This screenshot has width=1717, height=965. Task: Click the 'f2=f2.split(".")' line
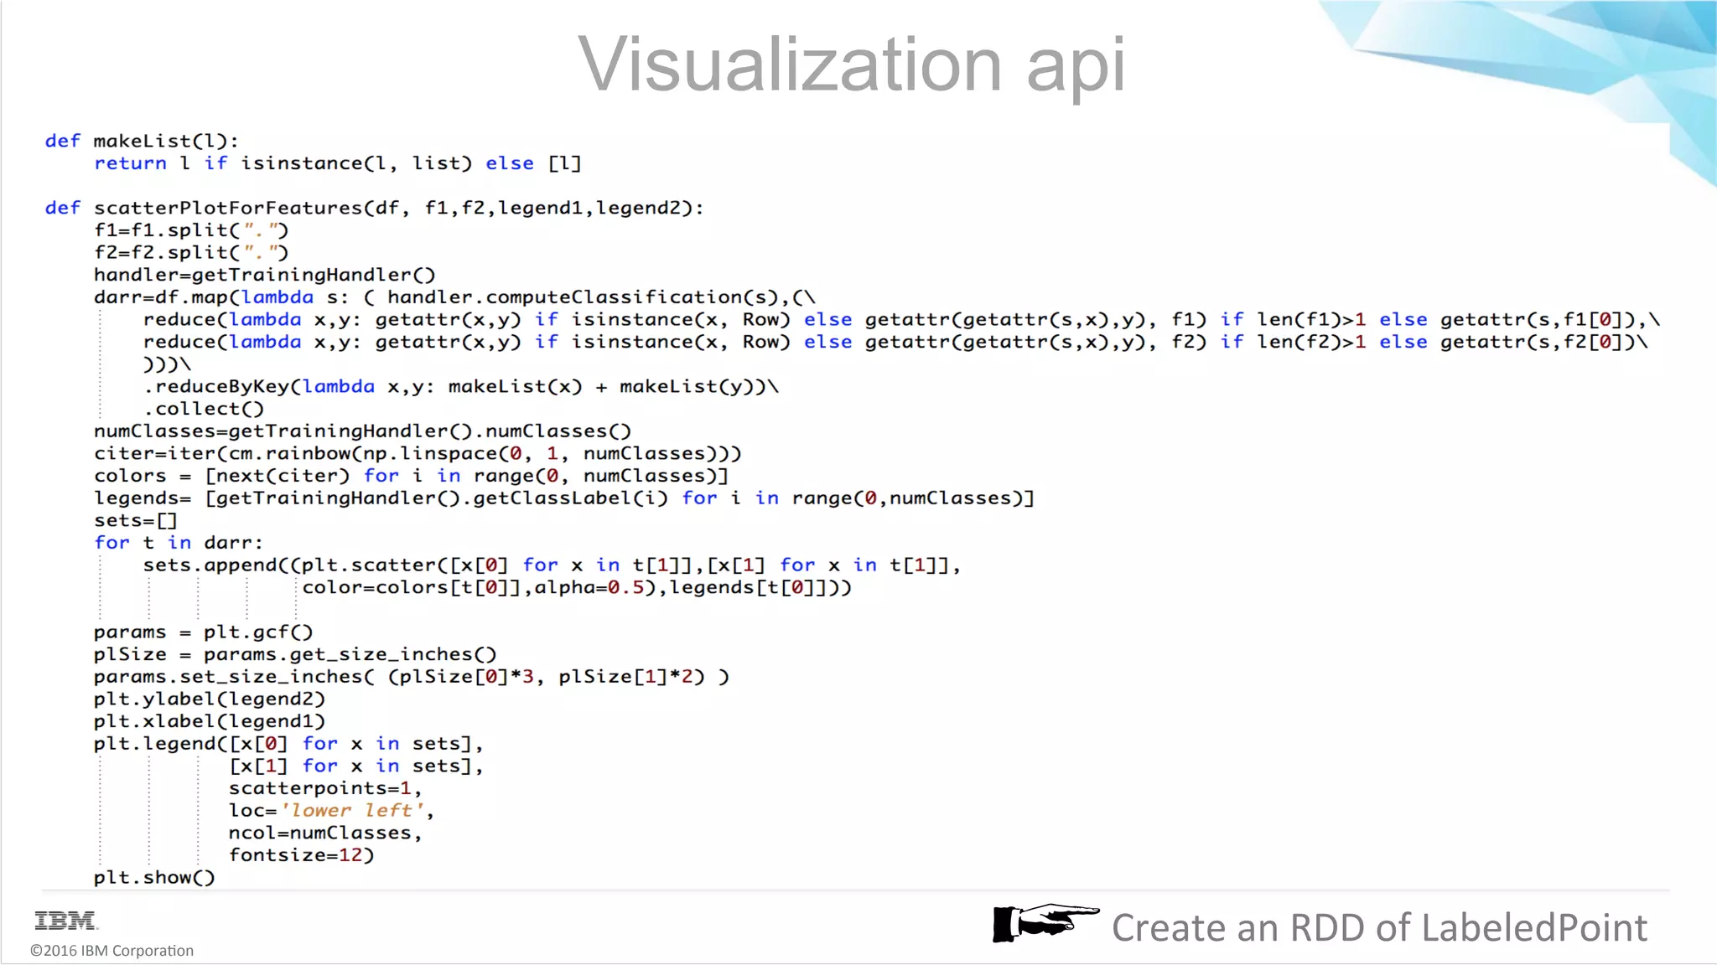(x=191, y=252)
